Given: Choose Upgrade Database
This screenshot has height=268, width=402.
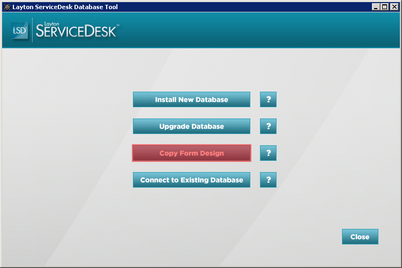Looking at the screenshot, I should (191, 126).
